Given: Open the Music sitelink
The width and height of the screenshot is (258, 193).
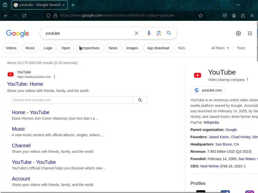Looking at the screenshot, I should pyautogui.click(x=18, y=129).
